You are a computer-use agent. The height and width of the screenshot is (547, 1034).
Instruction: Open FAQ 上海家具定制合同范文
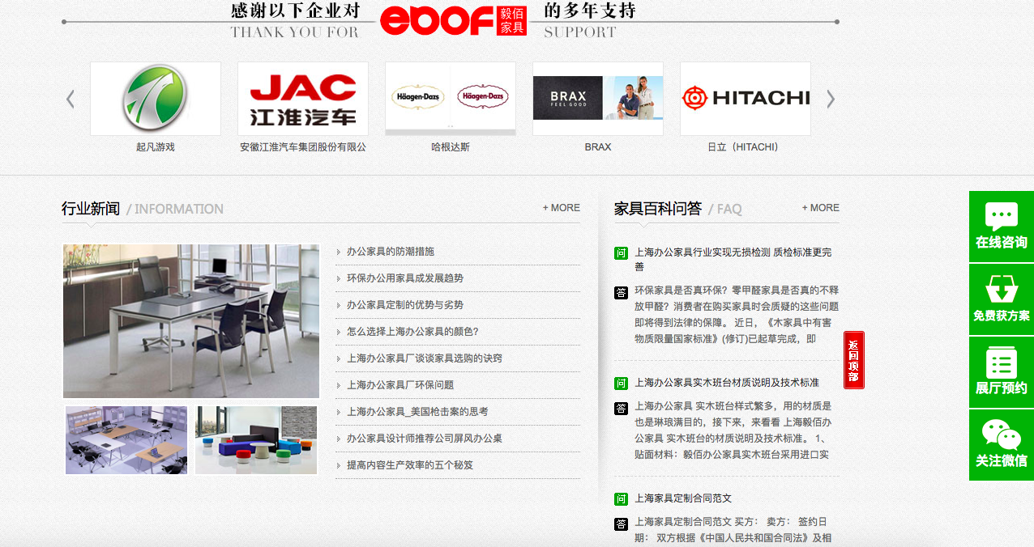(x=683, y=498)
